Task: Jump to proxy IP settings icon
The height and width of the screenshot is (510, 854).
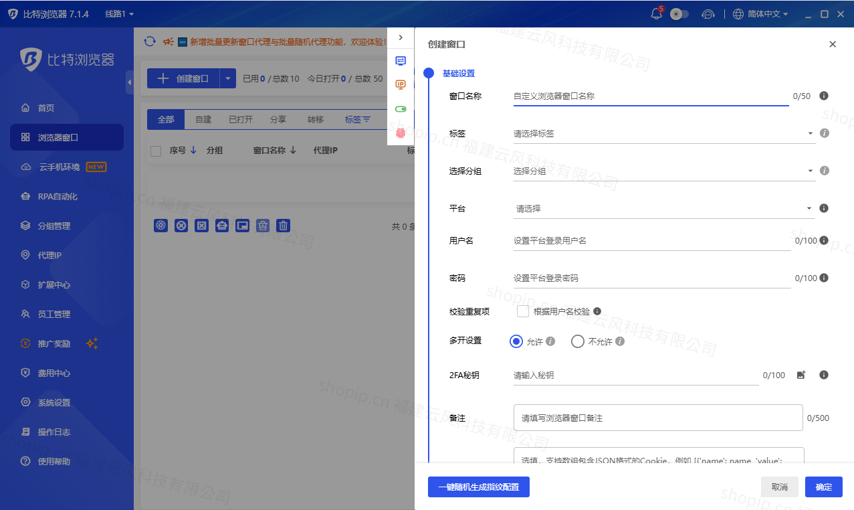Action: (401, 84)
